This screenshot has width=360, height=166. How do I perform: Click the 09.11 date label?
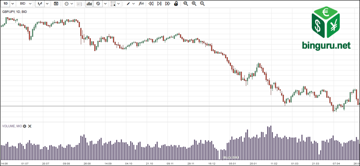170,163
